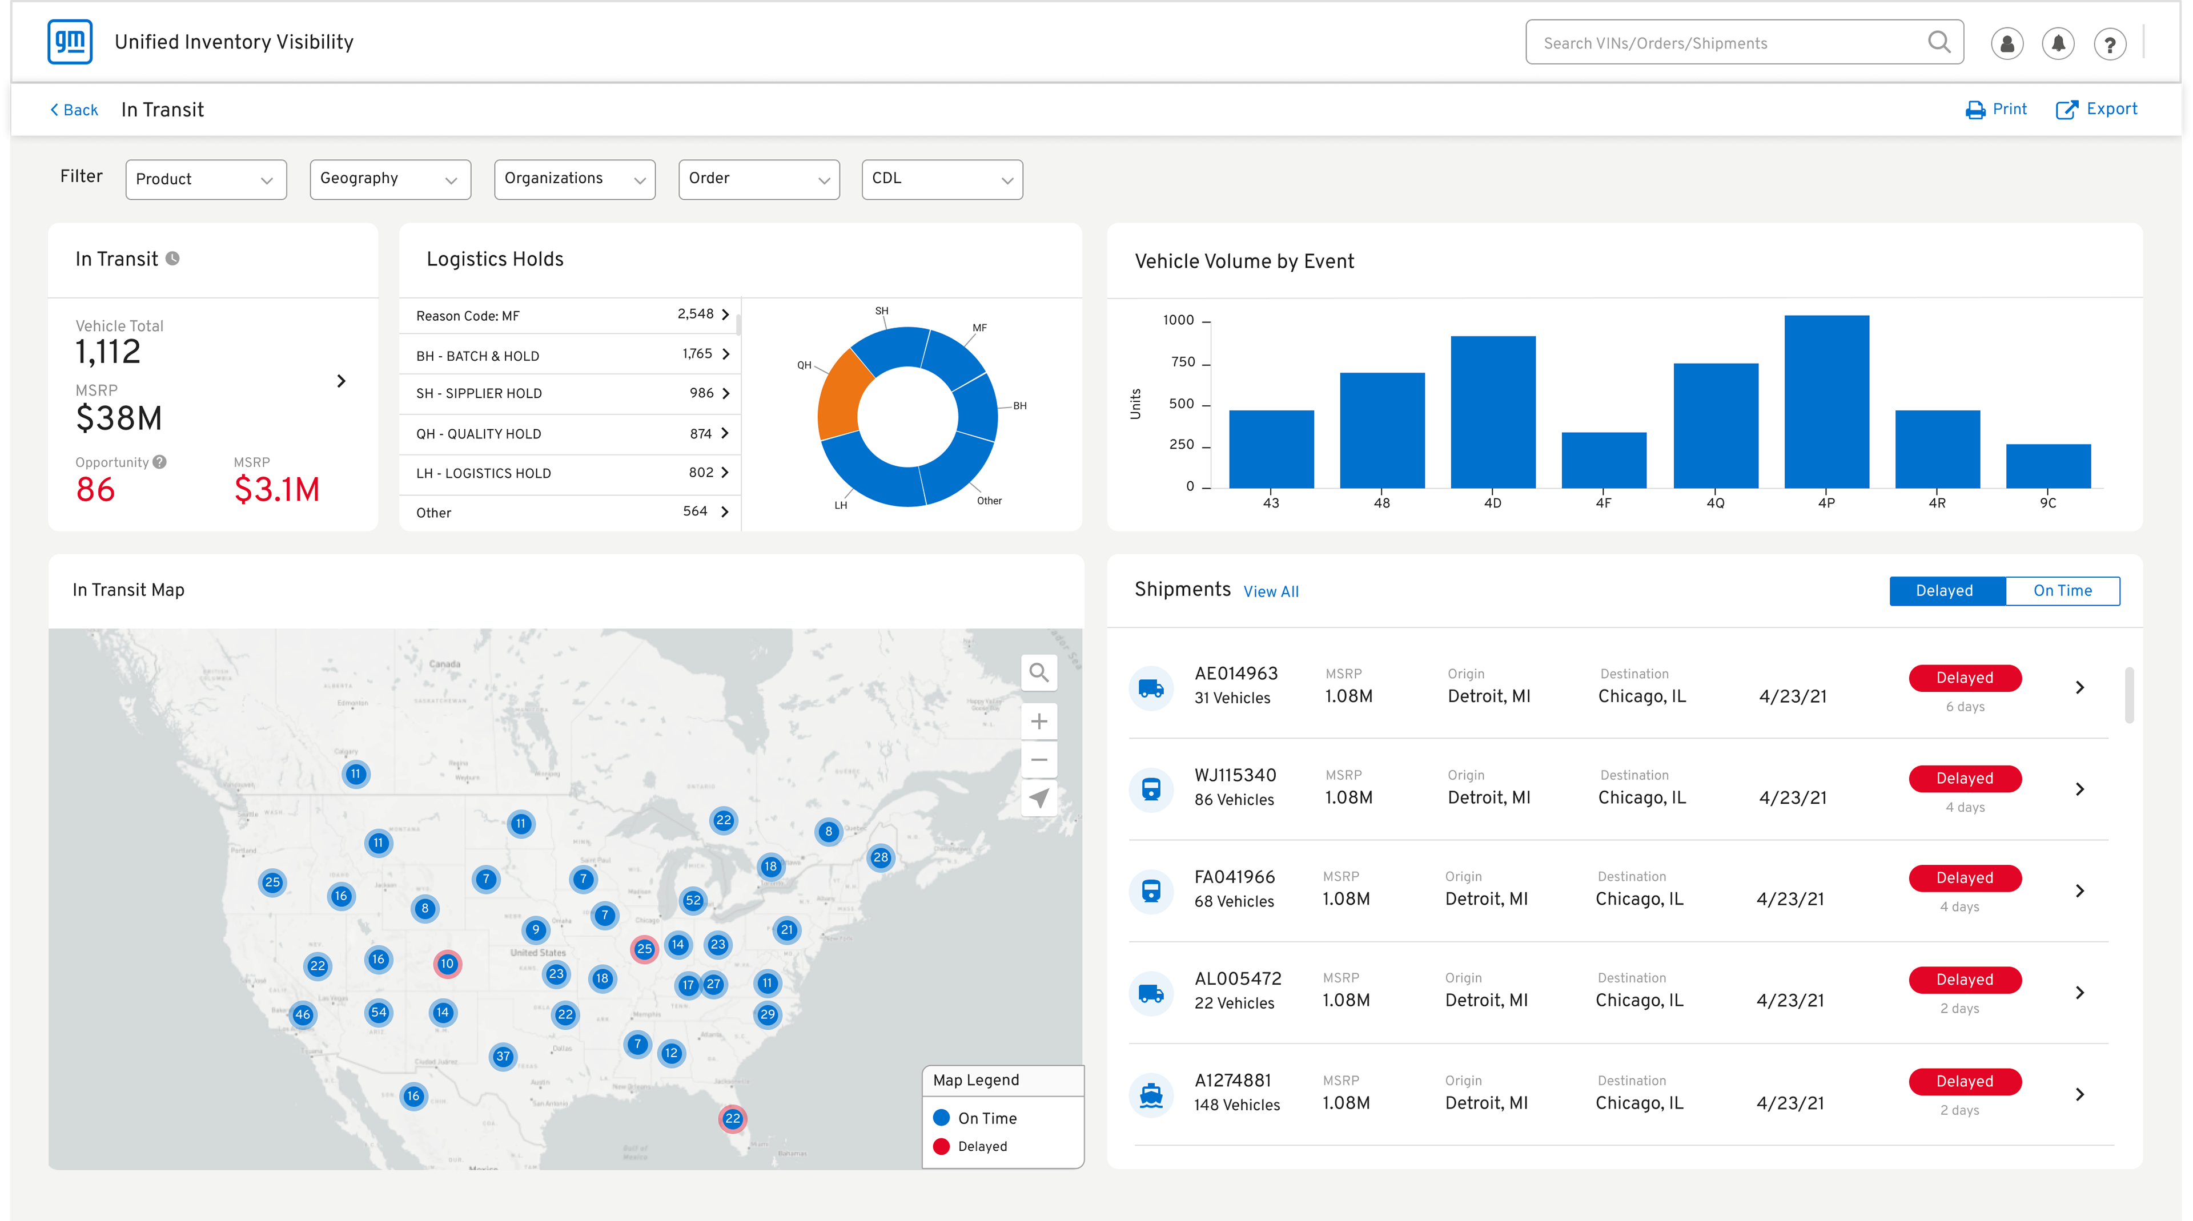Click the help question mark icon
Screen dimensions: 2193x1221
2110,43
